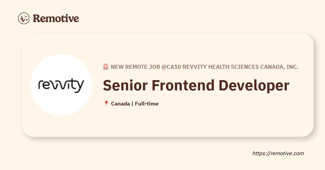Viewport: 325px width, 170px height.
Task: Click the Remotive smiling mascot logo icon
Action: tap(24, 18)
